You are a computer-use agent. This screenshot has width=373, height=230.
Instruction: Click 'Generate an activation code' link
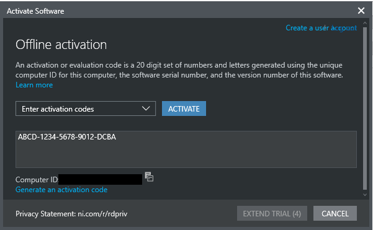61,190
